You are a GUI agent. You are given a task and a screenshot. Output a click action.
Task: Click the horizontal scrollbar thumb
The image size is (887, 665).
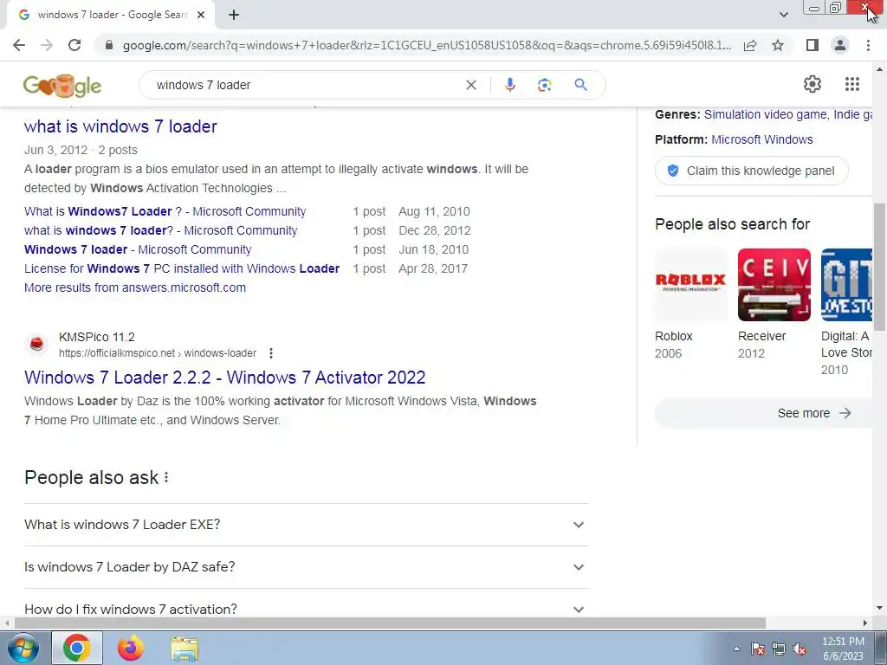[389, 623]
